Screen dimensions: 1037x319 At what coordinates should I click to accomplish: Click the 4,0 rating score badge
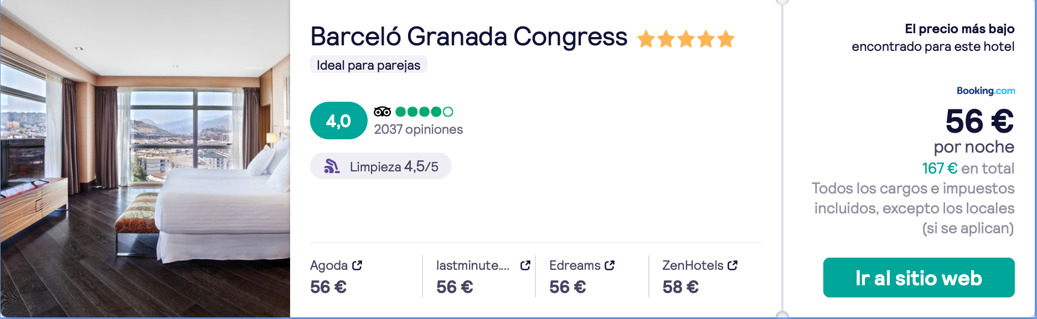(338, 121)
